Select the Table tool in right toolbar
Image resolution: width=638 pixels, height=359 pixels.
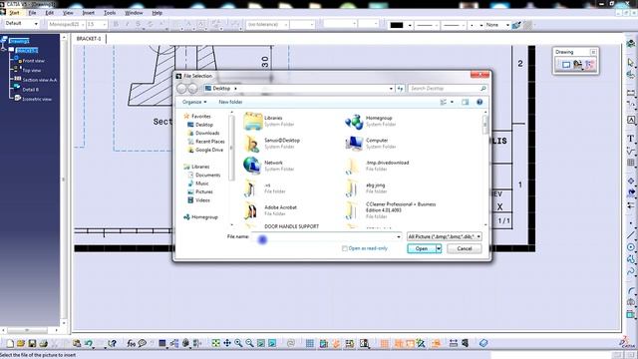click(631, 162)
